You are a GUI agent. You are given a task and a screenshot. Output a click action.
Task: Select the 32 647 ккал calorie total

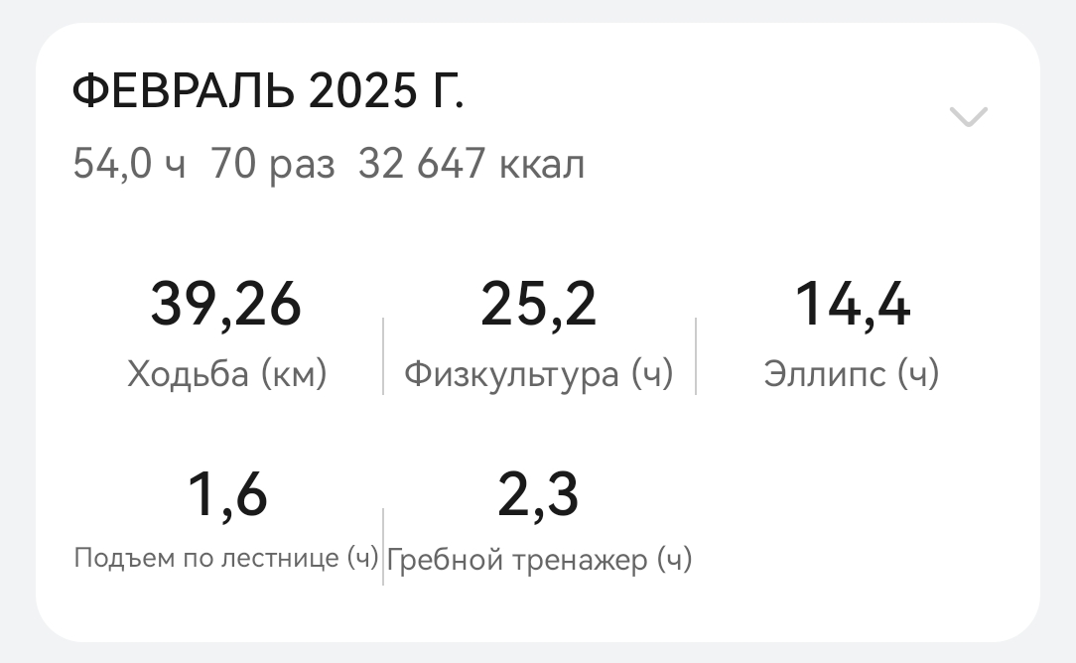click(x=471, y=164)
